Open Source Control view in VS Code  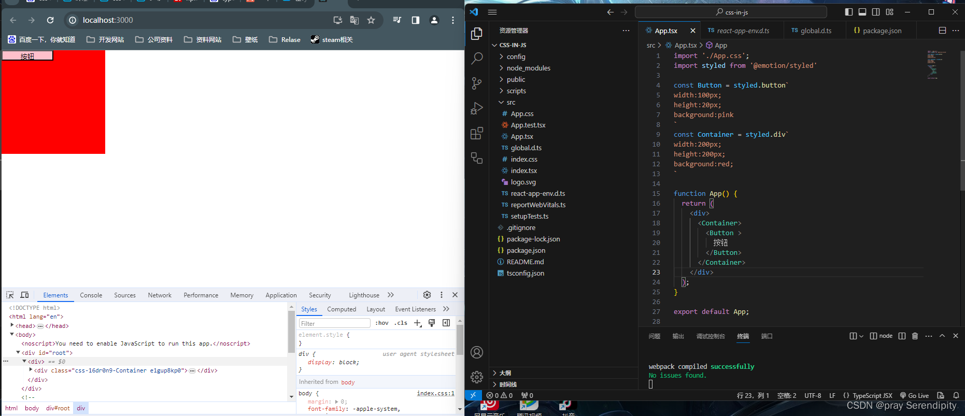(477, 83)
